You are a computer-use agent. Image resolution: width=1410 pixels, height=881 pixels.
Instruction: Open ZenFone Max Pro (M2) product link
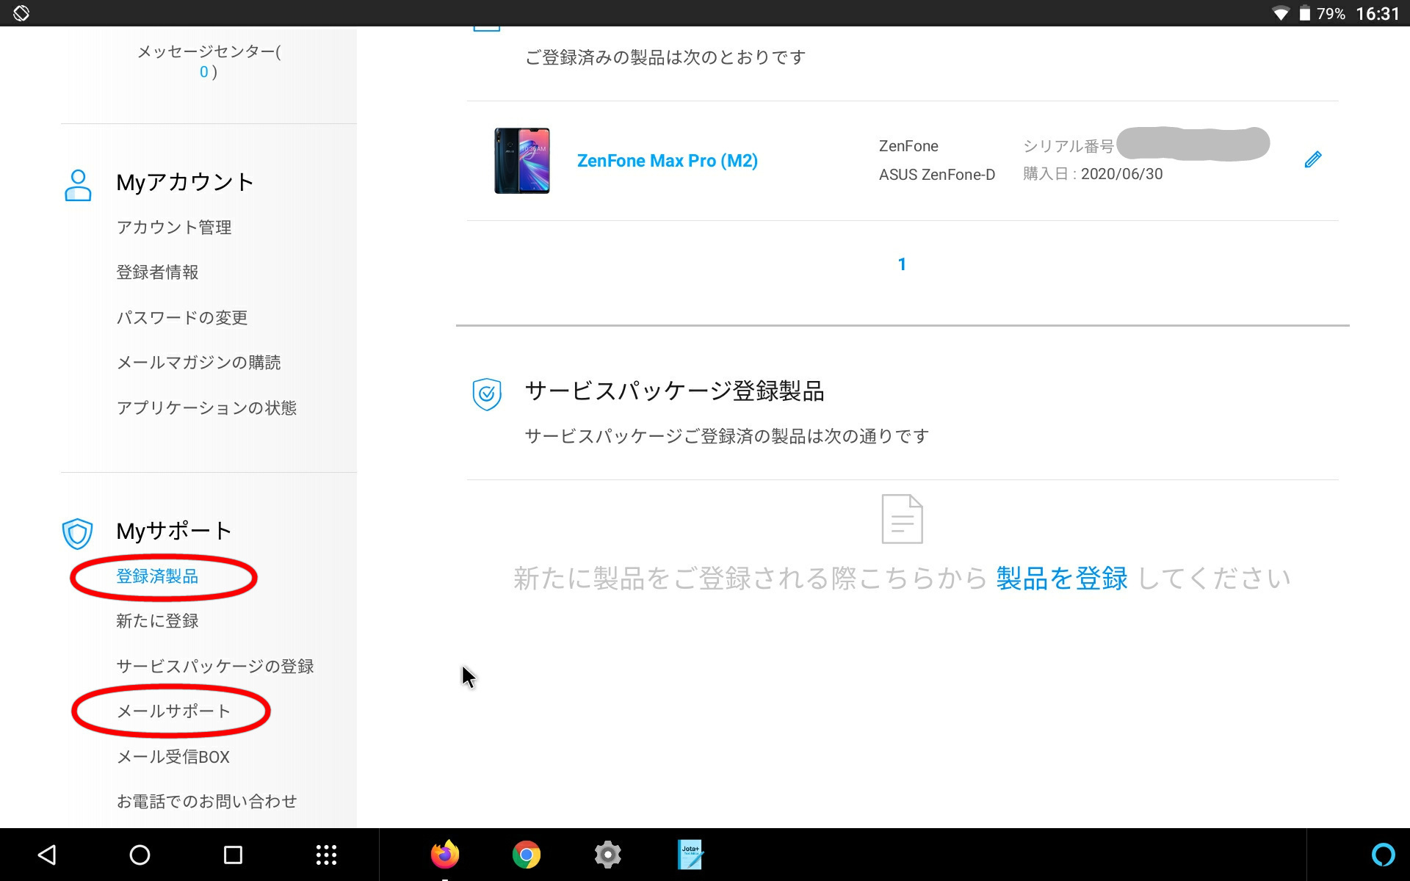point(668,161)
